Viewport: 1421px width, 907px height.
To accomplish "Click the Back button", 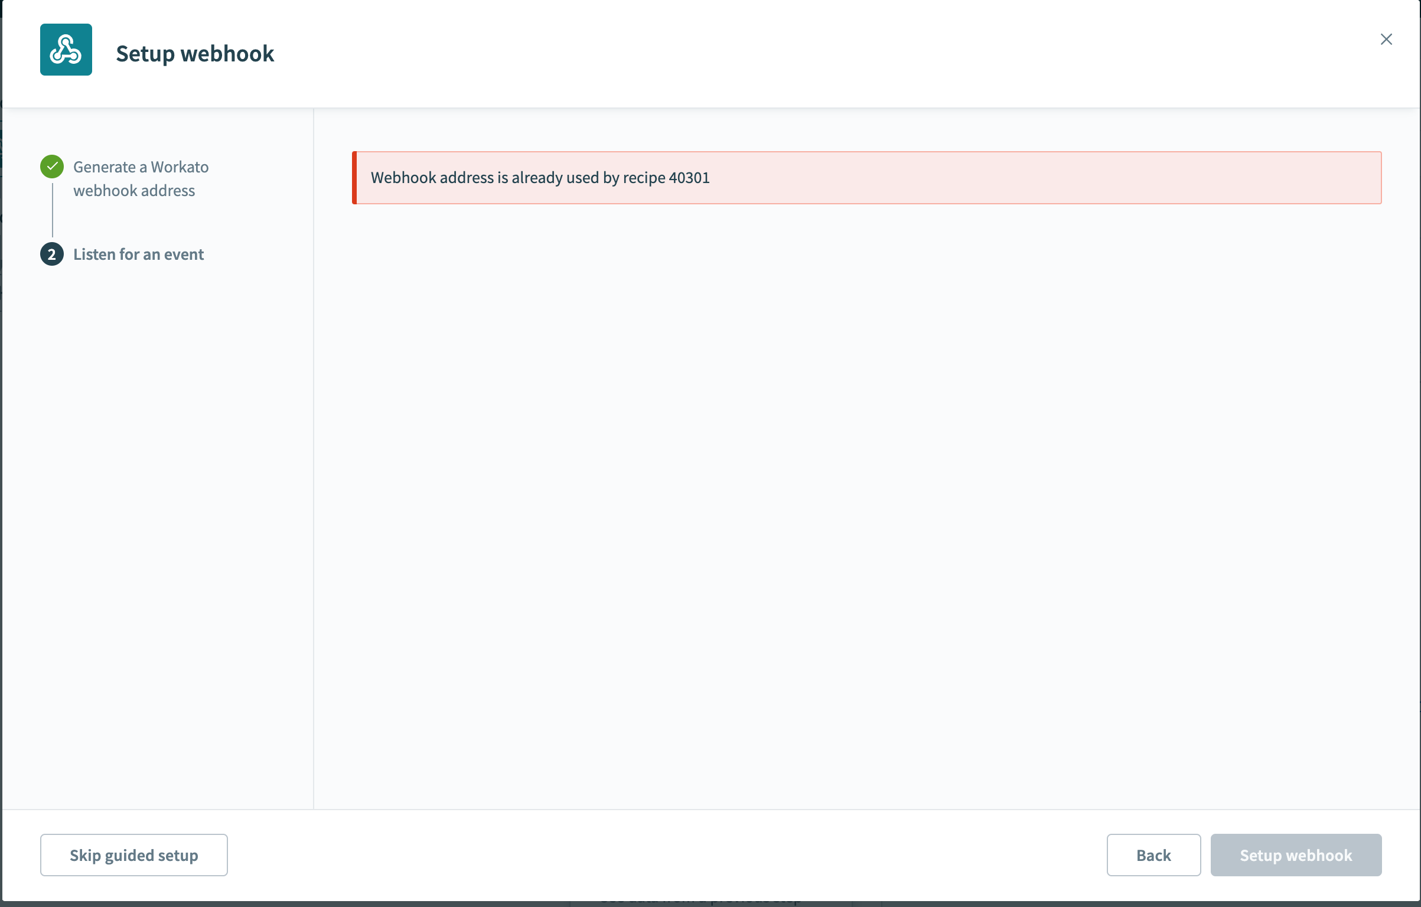I will point(1153,854).
